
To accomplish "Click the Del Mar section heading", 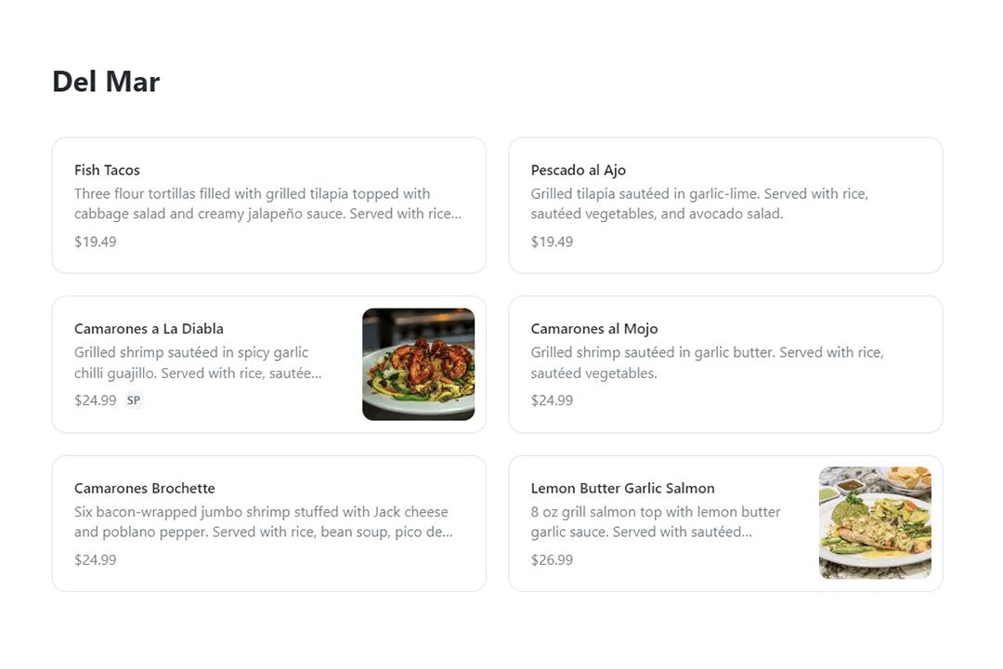I will (106, 82).
